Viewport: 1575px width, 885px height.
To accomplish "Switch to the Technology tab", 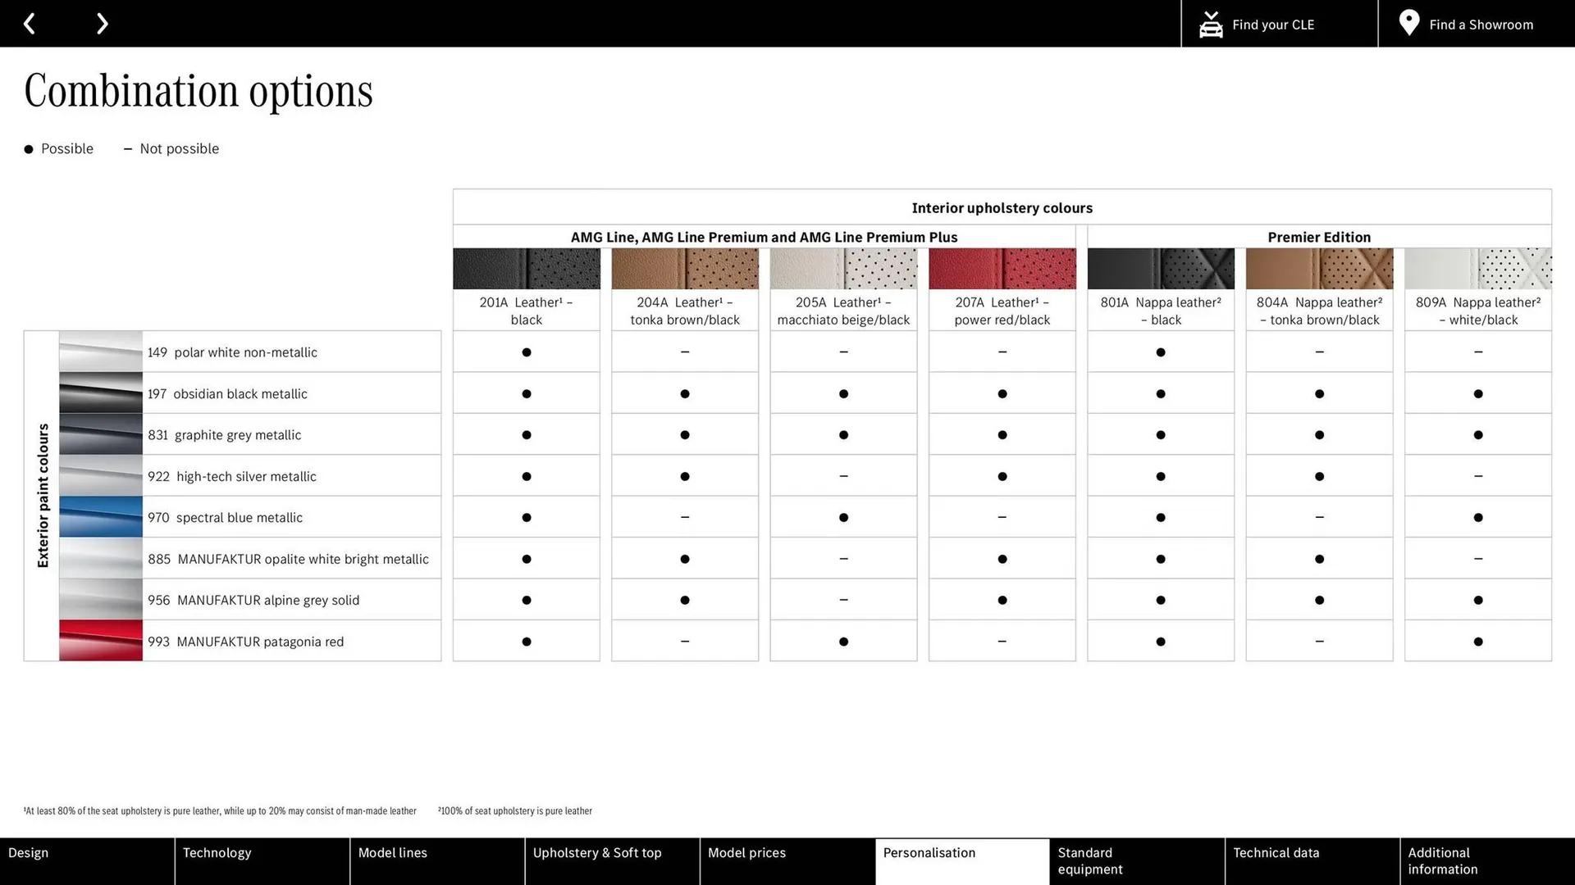I will (x=261, y=860).
